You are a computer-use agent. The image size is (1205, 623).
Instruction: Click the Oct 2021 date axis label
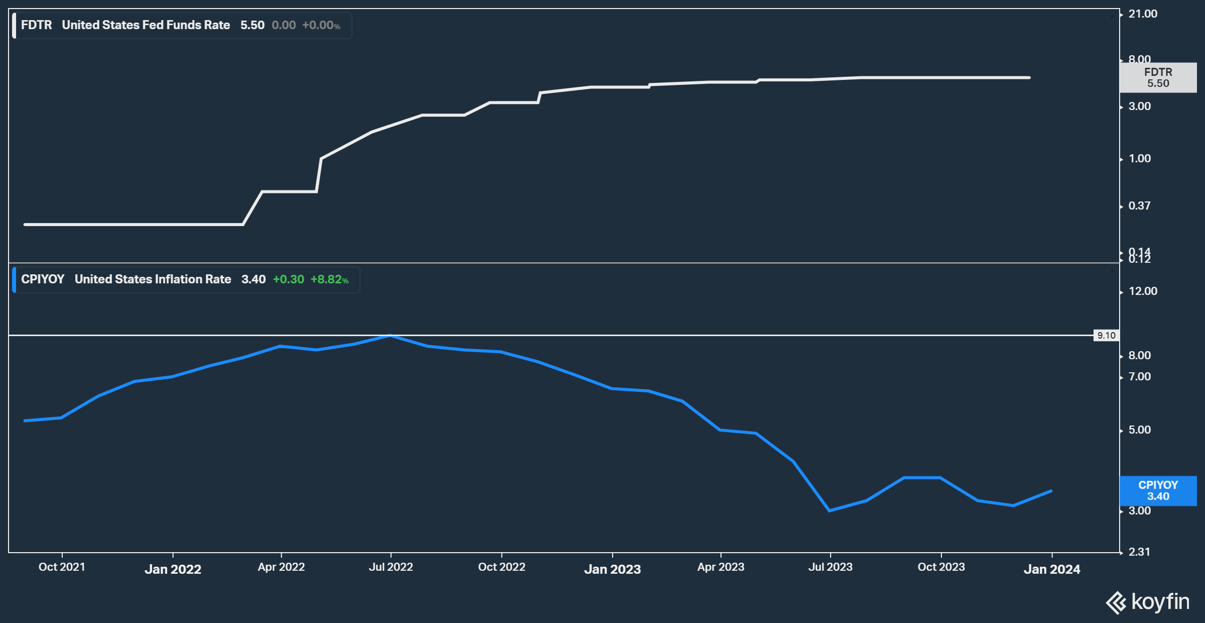[x=62, y=567]
